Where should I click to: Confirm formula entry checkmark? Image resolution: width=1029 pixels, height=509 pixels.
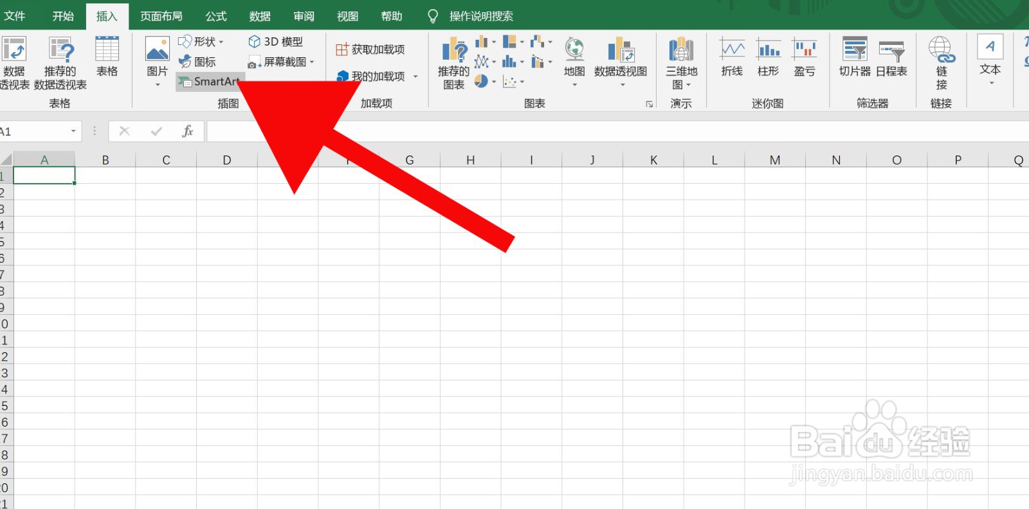(x=156, y=131)
